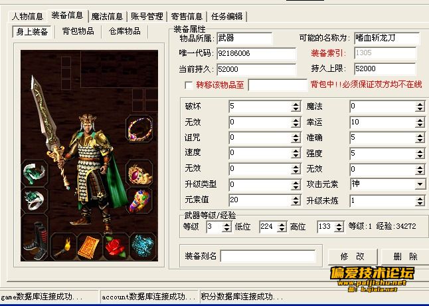Image resolution: width=429 pixels, height=306 pixels.
Task: Open the 背包物品 sub-tab
Action: coord(78,31)
